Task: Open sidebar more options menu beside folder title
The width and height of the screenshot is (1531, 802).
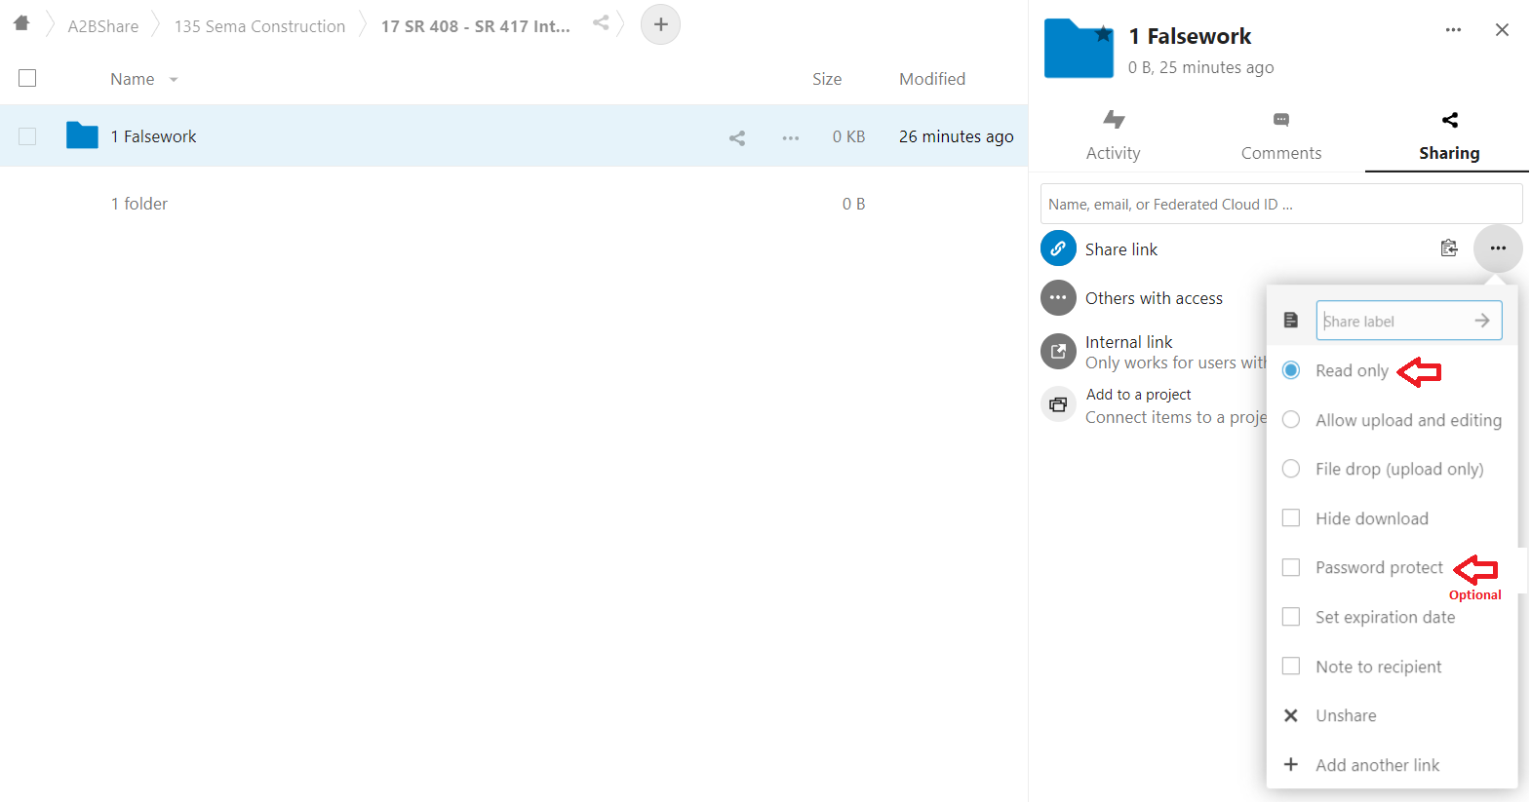Action: pyautogui.click(x=1453, y=30)
